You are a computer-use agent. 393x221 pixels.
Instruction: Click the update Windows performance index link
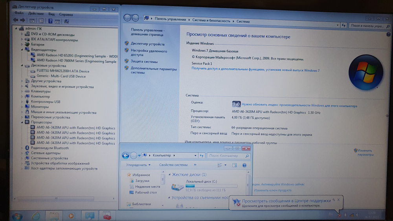pyautogui.click(x=299, y=105)
